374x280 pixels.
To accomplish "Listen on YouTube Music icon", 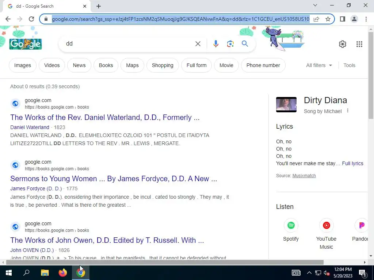I will [326, 225].
